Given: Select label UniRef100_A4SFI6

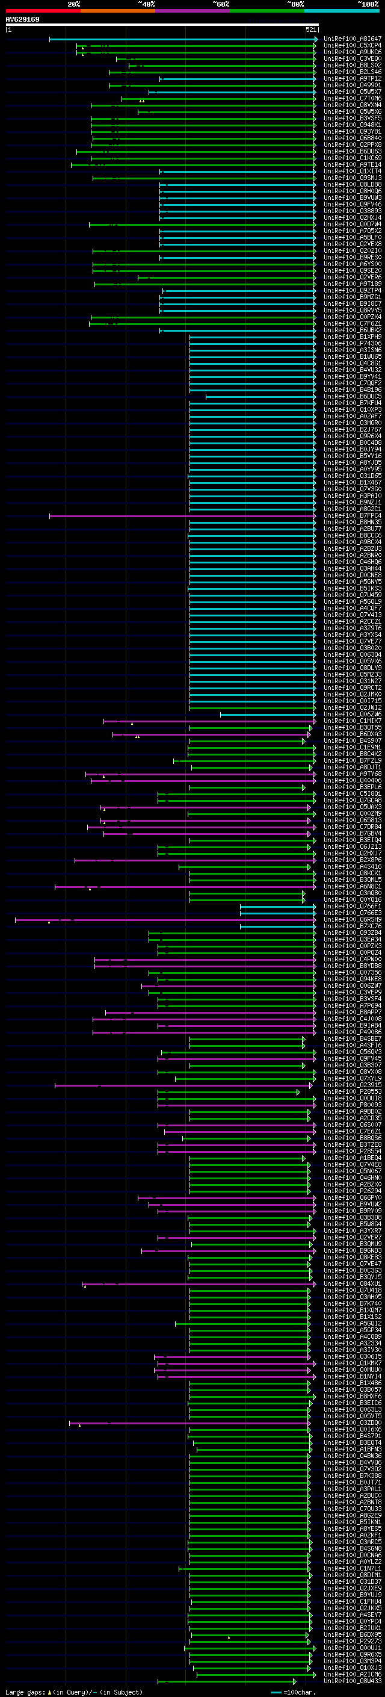Looking at the screenshot, I should (x=352, y=1046).
